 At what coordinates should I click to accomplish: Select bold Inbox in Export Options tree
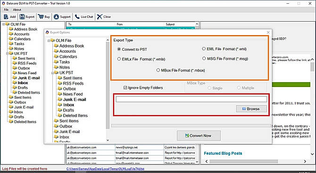coord(66,105)
